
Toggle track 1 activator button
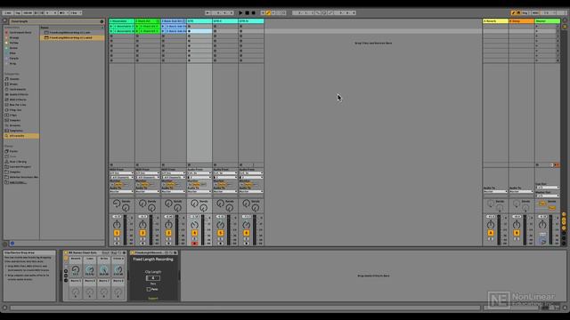tap(117, 233)
